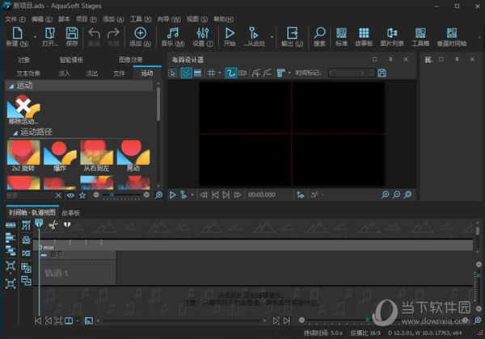The width and height of the screenshot is (485, 339).
Task: Toggle the top track view icon on timeline left
Action: point(11,225)
